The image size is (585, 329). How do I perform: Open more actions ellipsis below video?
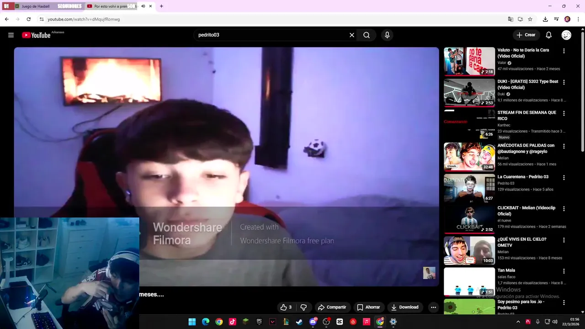pyautogui.click(x=433, y=307)
